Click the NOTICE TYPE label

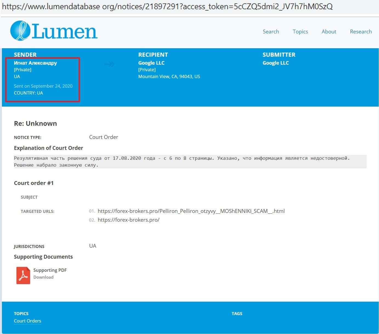(x=28, y=138)
